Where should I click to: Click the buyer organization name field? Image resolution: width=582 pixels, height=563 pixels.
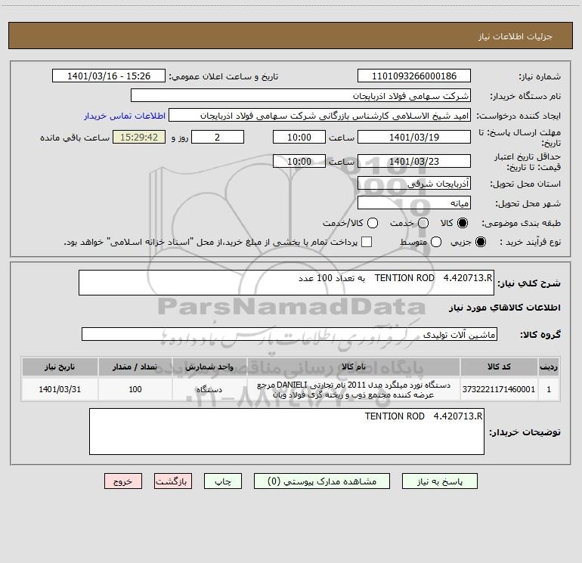pyautogui.click(x=301, y=95)
